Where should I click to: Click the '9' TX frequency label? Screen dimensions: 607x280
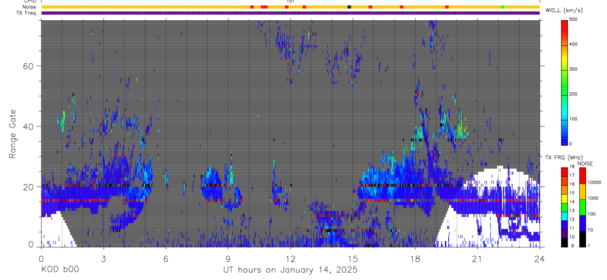(573, 246)
